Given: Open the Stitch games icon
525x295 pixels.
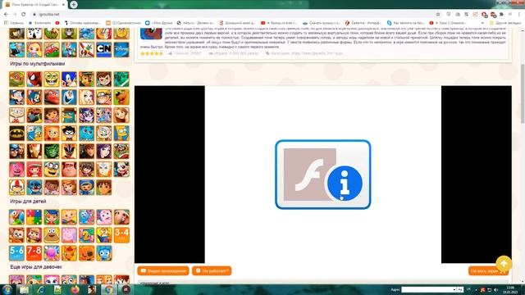Looking at the screenshot, I should [34, 188].
